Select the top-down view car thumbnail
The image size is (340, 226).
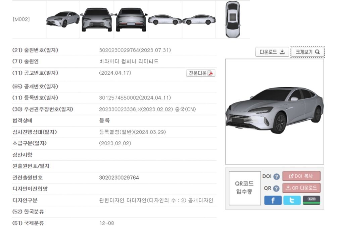(x=233, y=19)
